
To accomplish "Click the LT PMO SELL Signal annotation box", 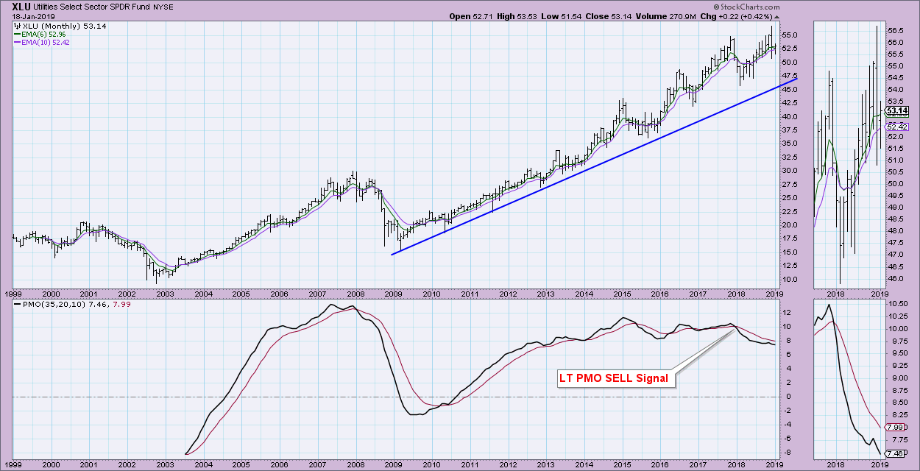I will click(615, 378).
